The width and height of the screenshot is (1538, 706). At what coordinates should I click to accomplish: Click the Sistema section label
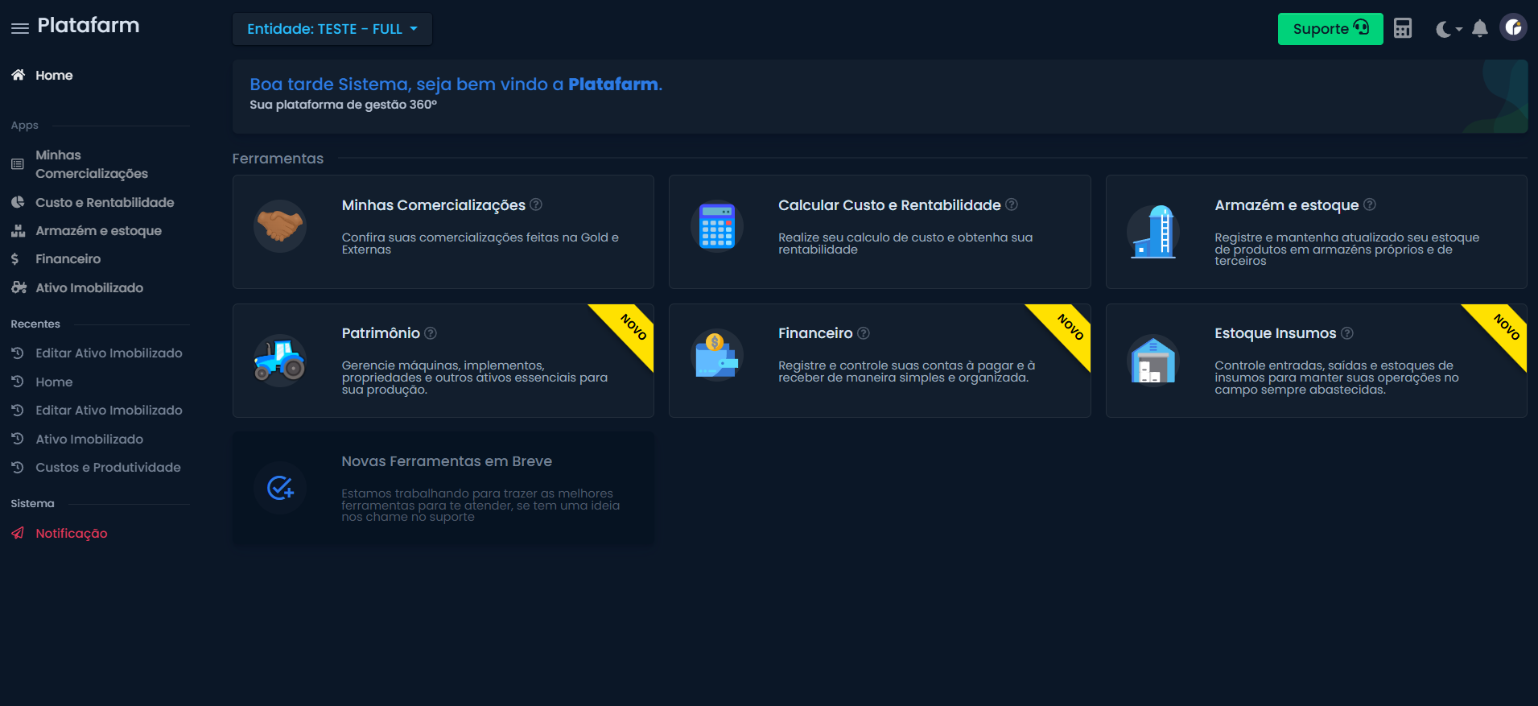(x=33, y=503)
